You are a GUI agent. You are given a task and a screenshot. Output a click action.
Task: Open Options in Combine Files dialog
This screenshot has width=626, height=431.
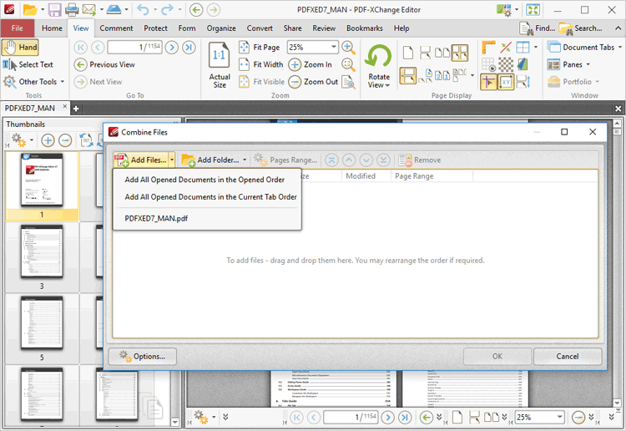143,357
